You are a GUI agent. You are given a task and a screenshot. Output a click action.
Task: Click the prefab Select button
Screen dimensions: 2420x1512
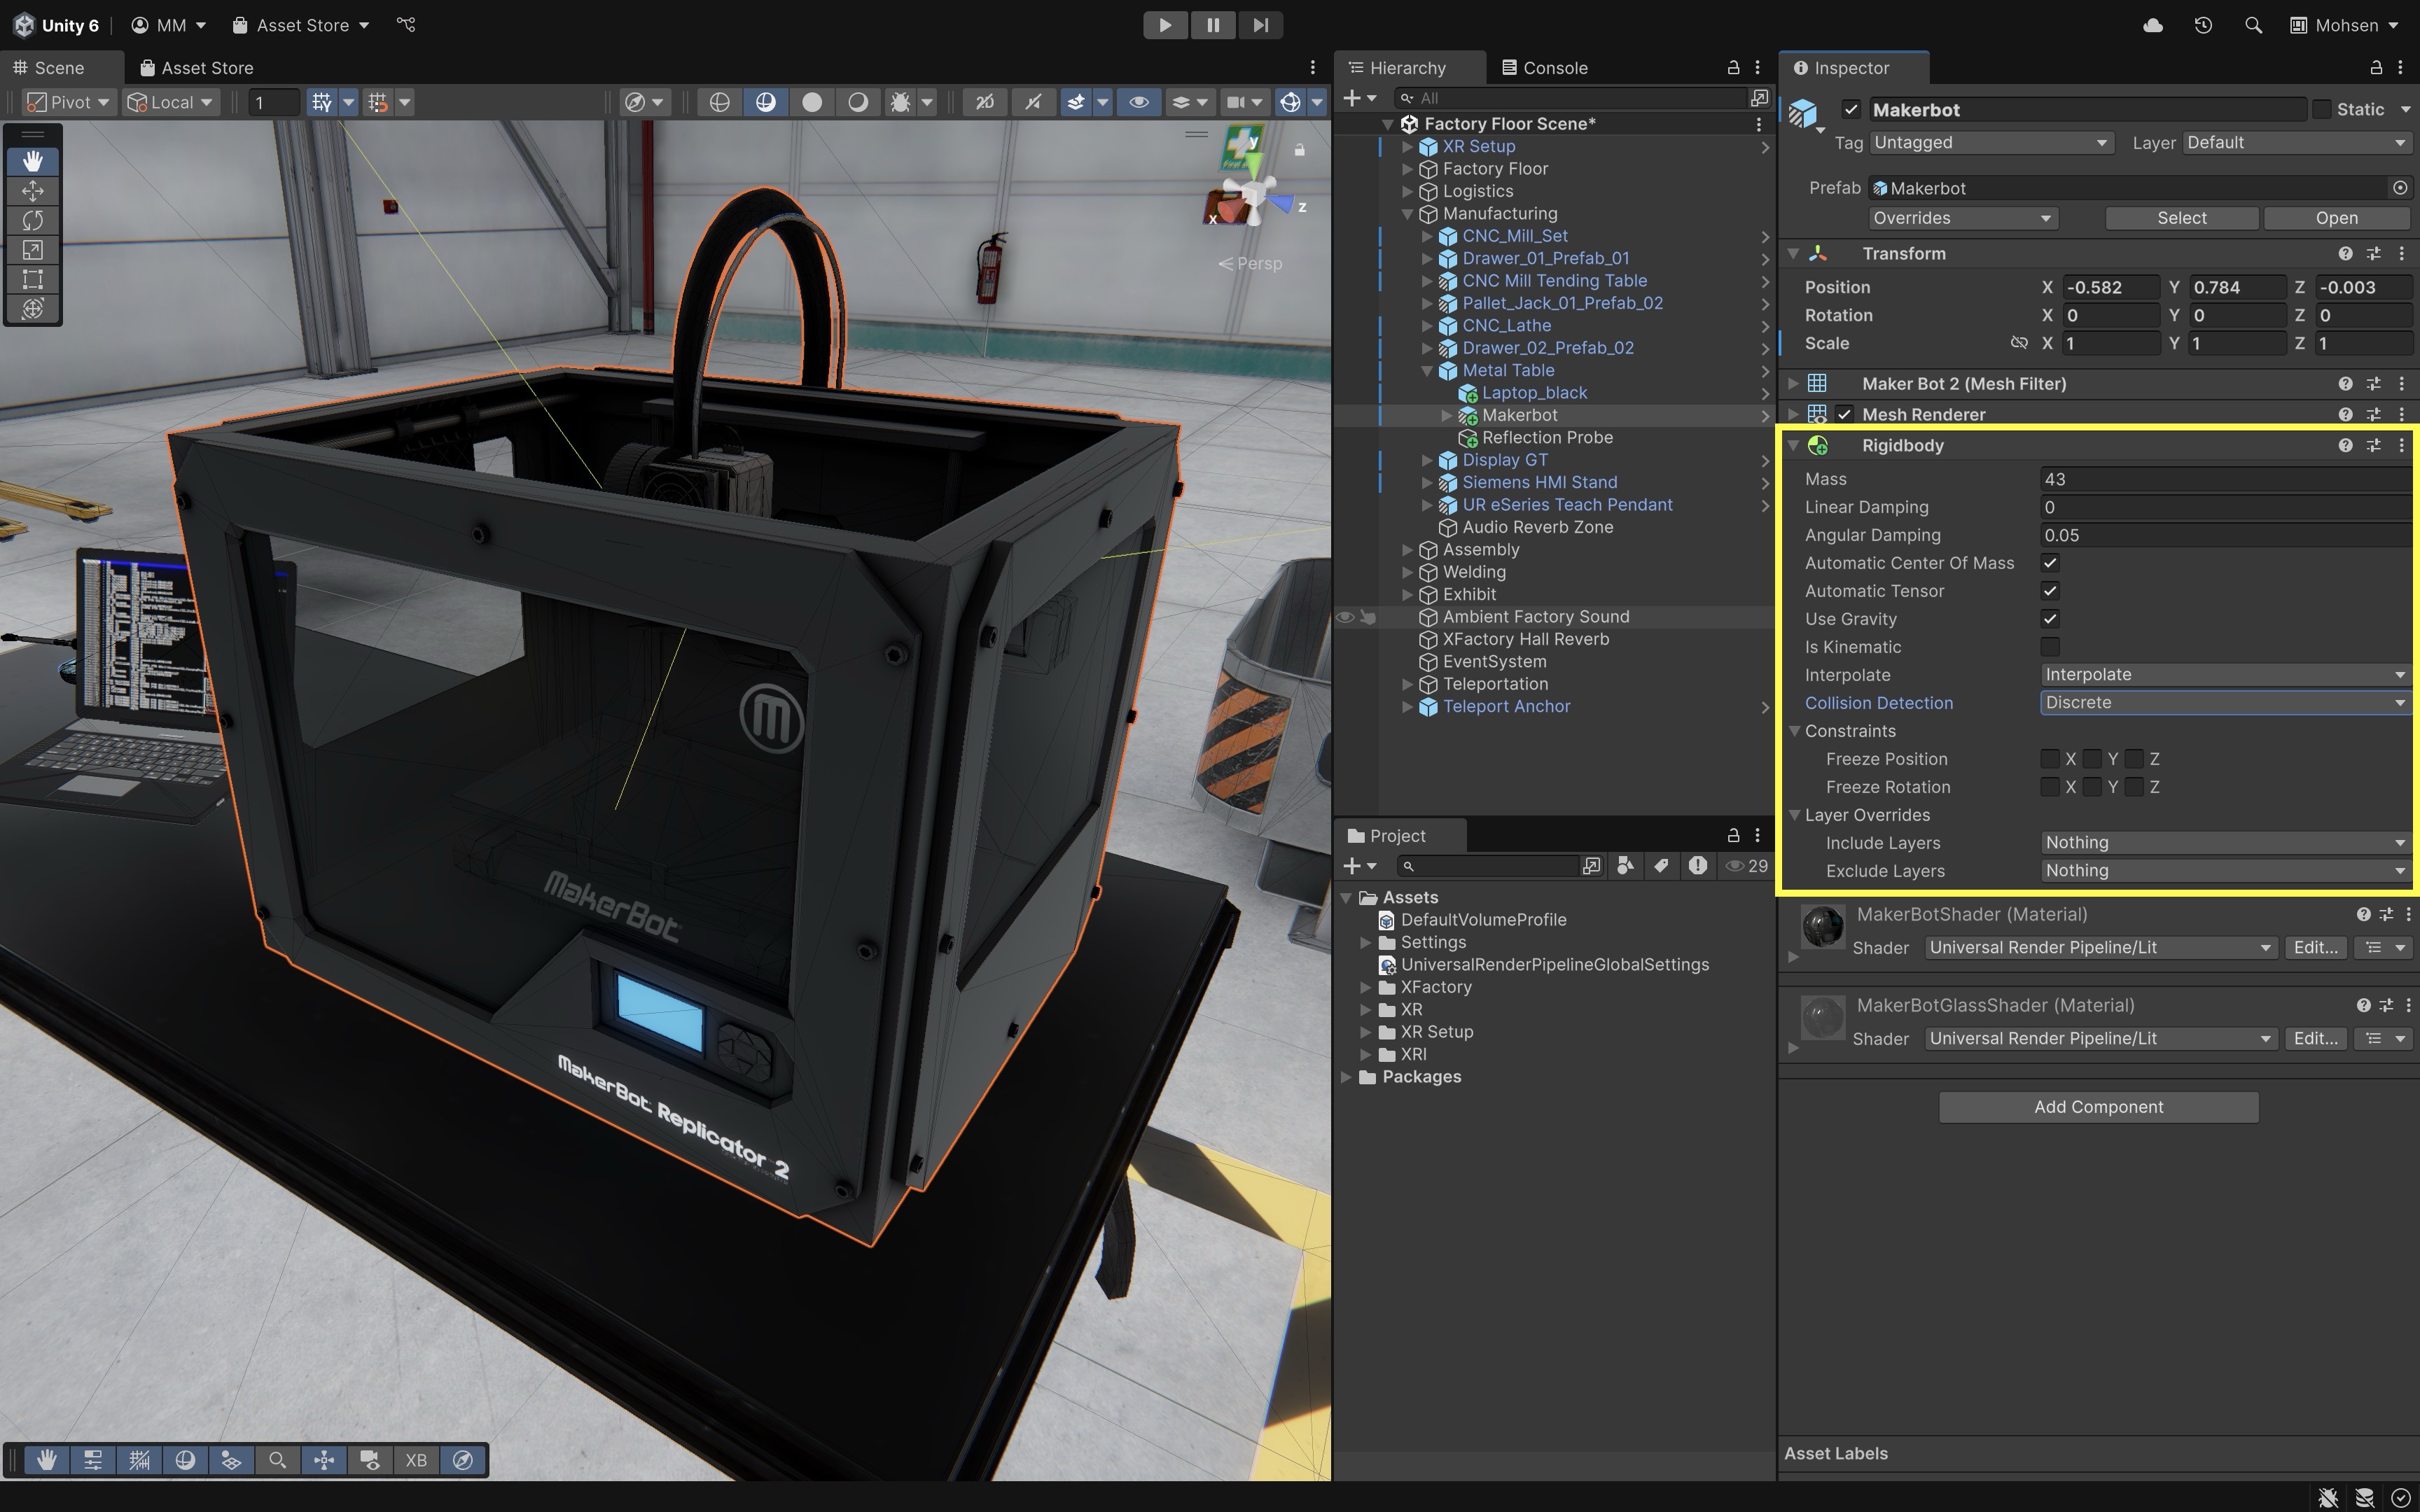tap(2182, 218)
